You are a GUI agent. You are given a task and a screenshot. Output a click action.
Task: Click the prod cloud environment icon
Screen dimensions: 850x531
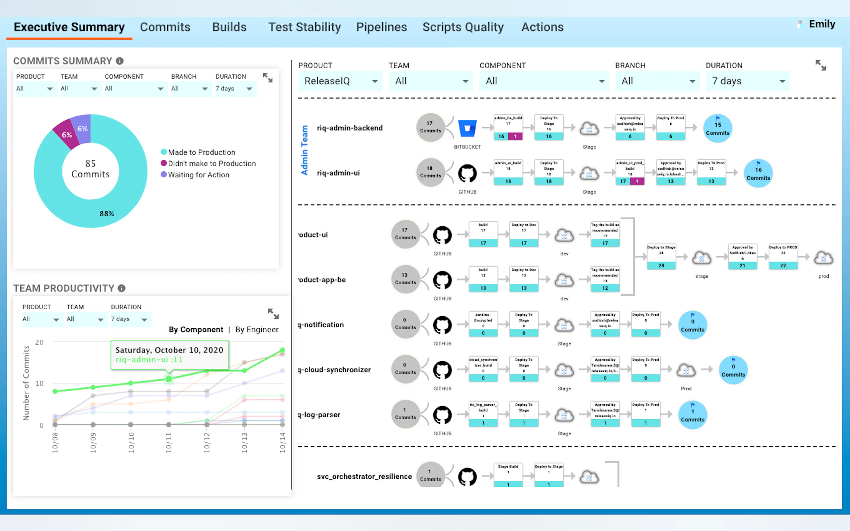(823, 258)
